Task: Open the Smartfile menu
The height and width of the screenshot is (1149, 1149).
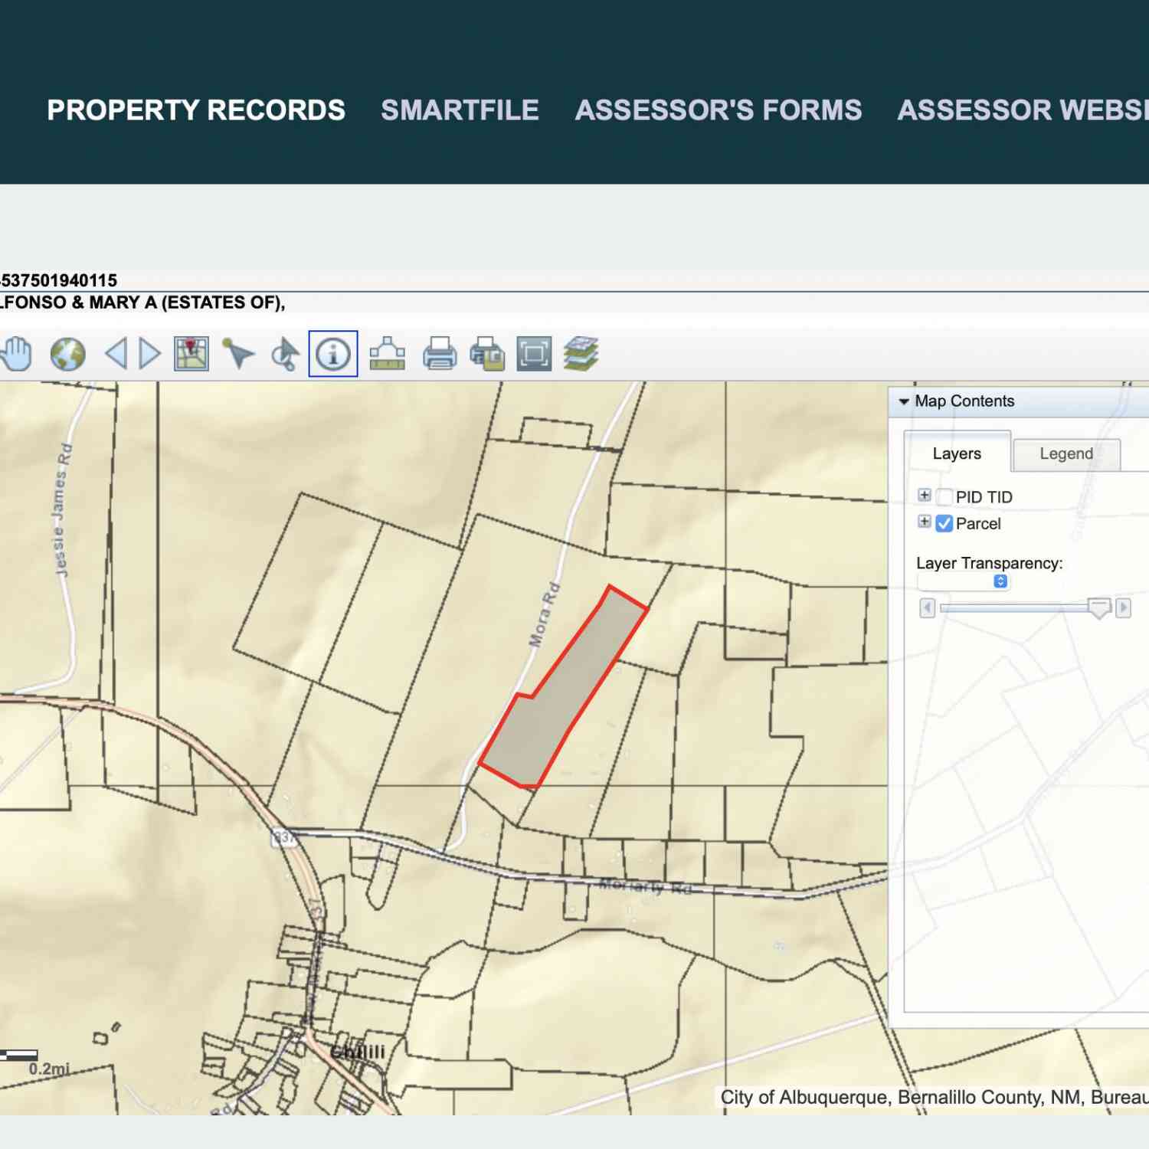Action: coord(460,110)
